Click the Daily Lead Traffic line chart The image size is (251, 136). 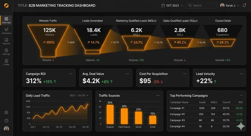(60, 113)
